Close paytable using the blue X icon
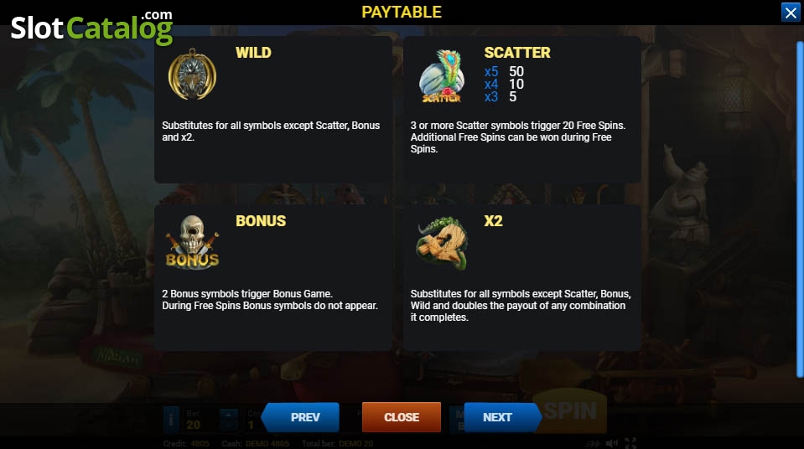804x449 pixels. coord(791,13)
